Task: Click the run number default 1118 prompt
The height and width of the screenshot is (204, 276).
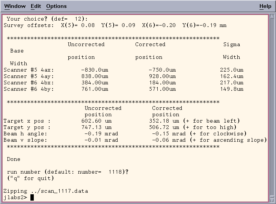Action: (68, 172)
